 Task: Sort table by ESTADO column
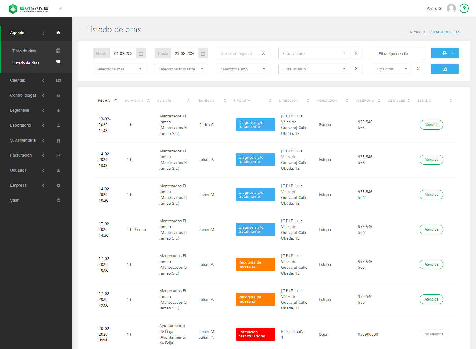coord(435,100)
